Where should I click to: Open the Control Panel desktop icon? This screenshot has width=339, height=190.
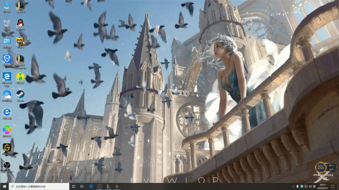pos(7,42)
